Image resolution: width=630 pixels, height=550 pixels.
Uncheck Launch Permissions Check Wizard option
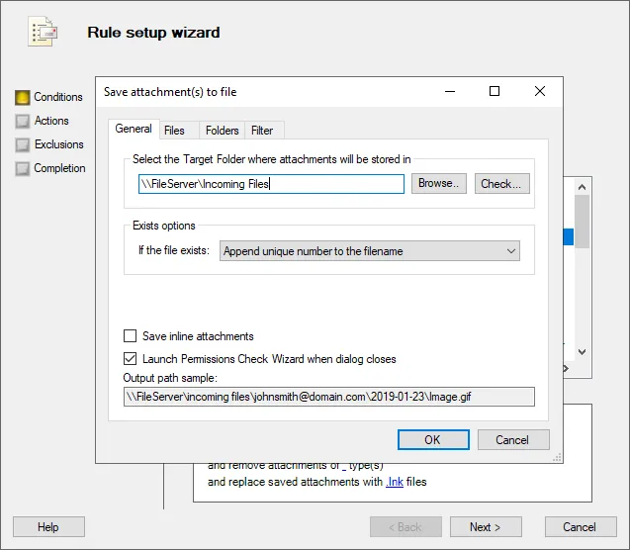pos(130,359)
